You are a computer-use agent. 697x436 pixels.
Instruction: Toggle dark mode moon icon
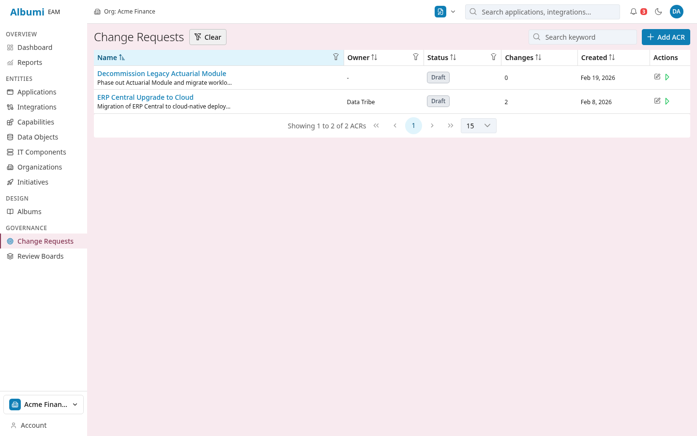tap(658, 12)
